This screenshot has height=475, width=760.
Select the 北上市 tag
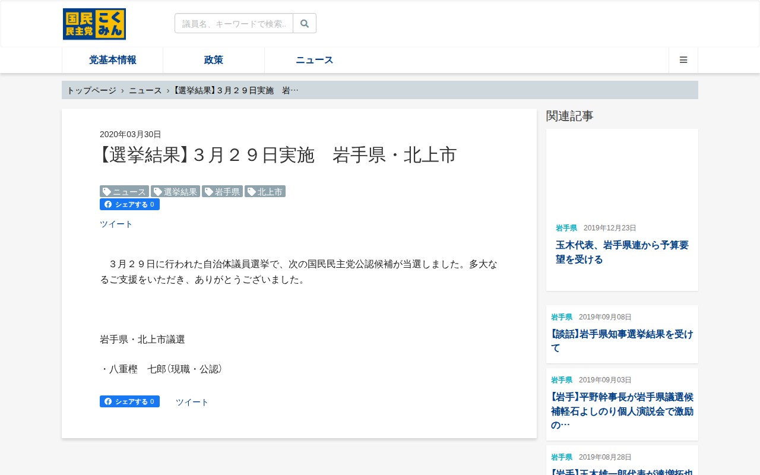tap(265, 191)
